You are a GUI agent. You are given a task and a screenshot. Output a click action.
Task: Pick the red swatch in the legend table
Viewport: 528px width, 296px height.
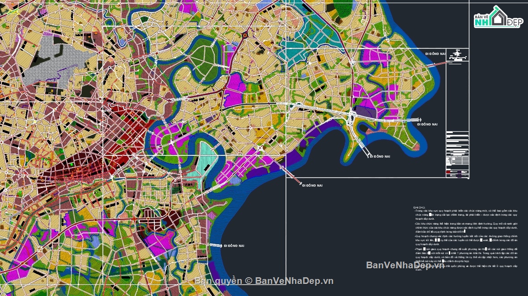click(449, 171)
